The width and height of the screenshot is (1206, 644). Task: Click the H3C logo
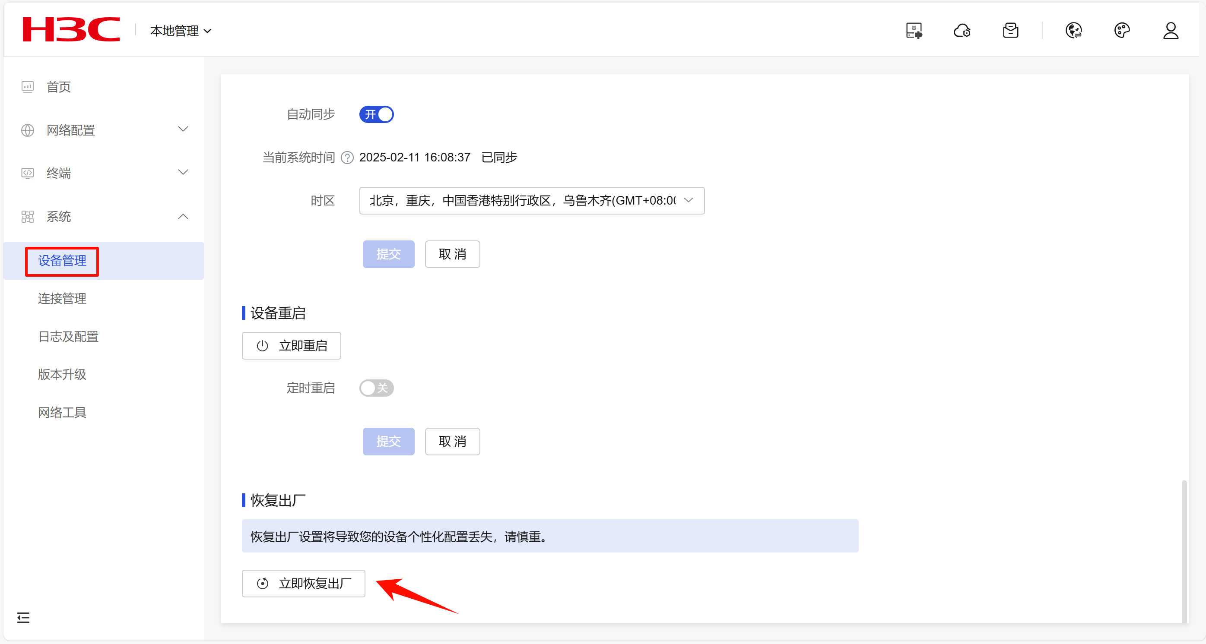71,29
